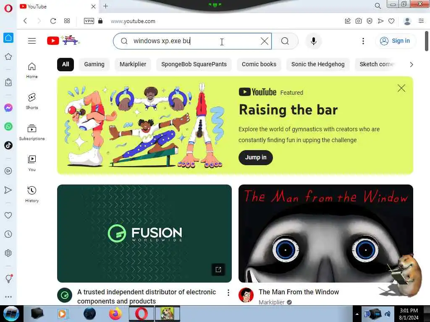Viewport: 430px width, 322px height.
Task: Search in tabs magnifier icon
Action: coord(378,6)
